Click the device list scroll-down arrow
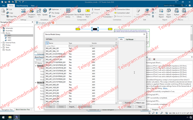Image resolution: width=193 pixels, height=120 pixels. click(116, 103)
